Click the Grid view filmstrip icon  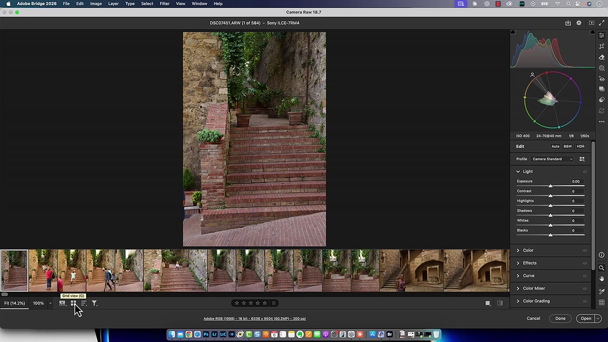point(73,303)
